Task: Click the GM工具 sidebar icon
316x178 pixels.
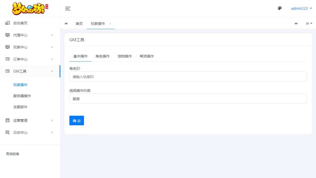Action: click(x=8, y=71)
